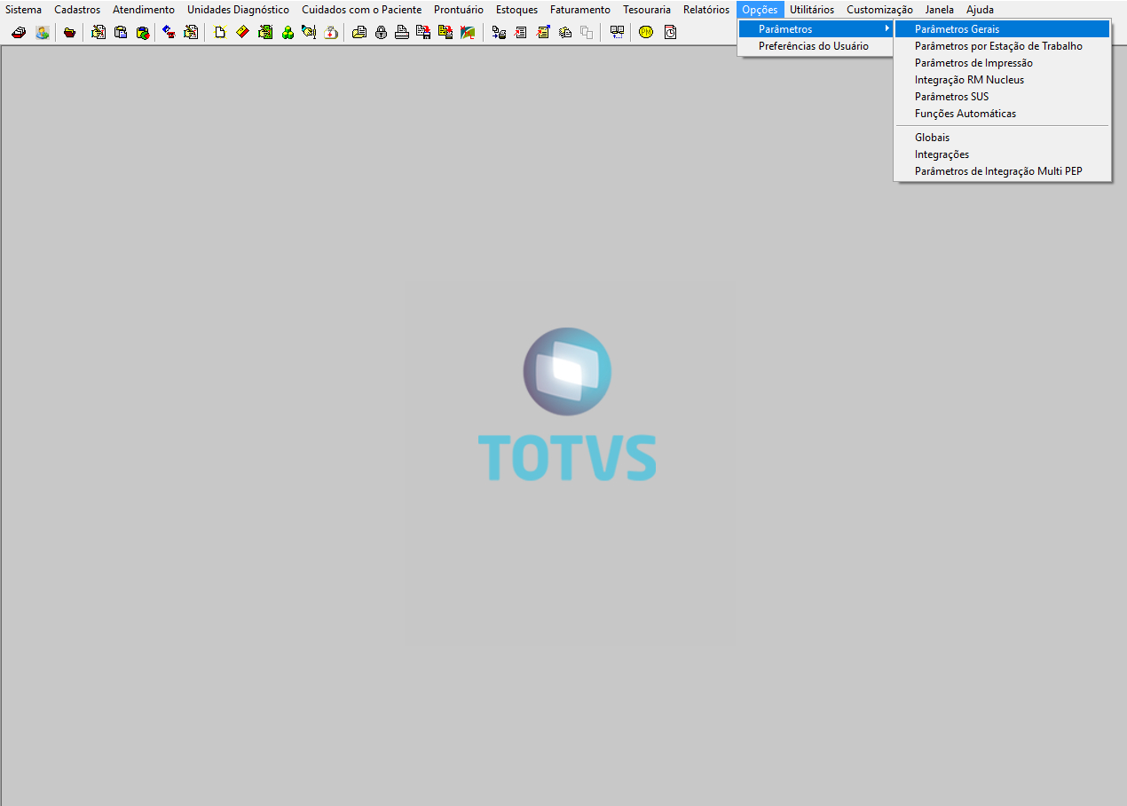Click the document with floppy disk icon

(x=423, y=33)
